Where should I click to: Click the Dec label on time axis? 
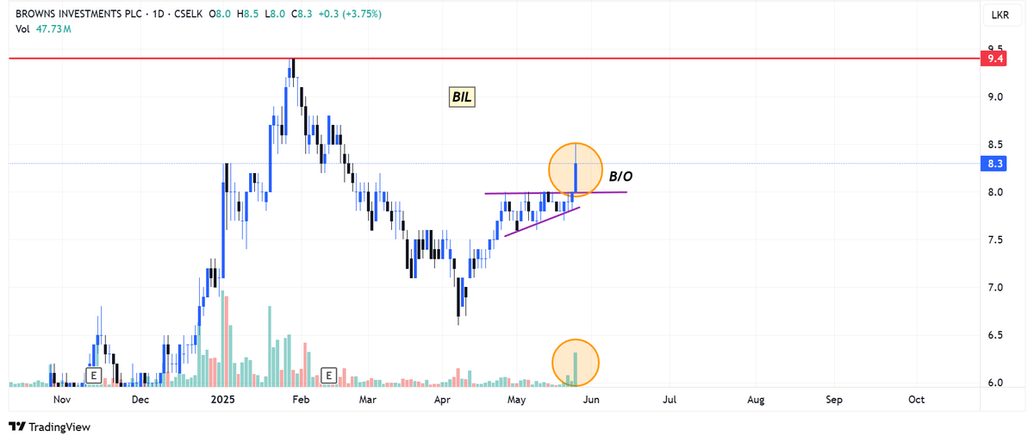[x=140, y=400]
